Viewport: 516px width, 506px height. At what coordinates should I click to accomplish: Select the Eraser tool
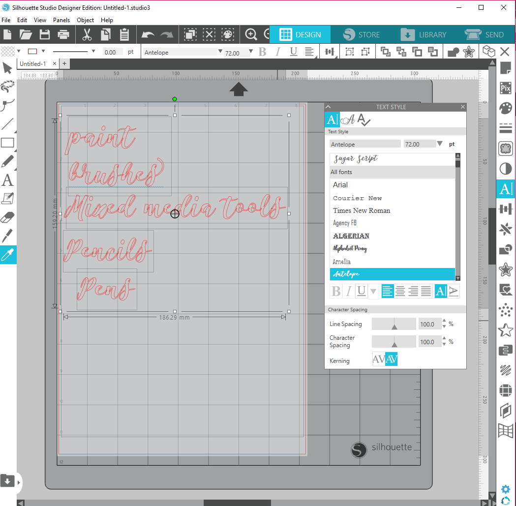[7, 217]
